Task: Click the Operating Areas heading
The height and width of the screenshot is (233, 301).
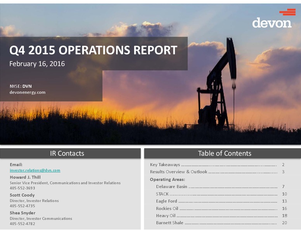Action: click(168, 179)
